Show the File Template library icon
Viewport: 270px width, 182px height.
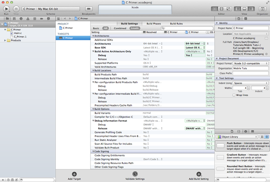232,131
